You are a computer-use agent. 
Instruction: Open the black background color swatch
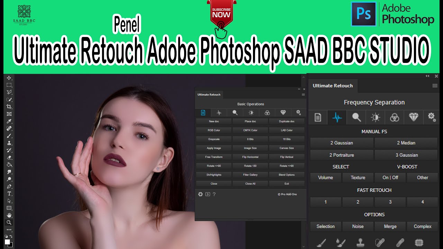pyautogui.click(x=11, y=245)
